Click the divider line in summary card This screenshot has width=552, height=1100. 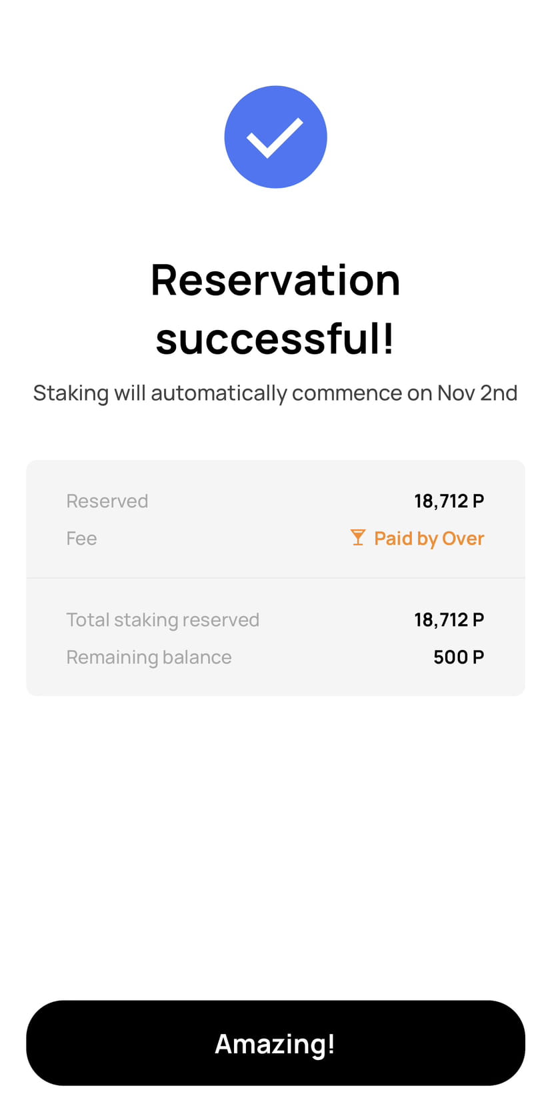click(275, 577)
